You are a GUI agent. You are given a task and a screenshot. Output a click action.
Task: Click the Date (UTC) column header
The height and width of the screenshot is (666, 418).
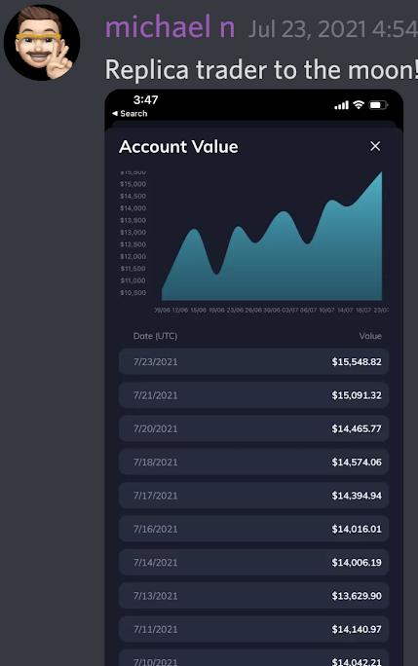click(155, 336)
